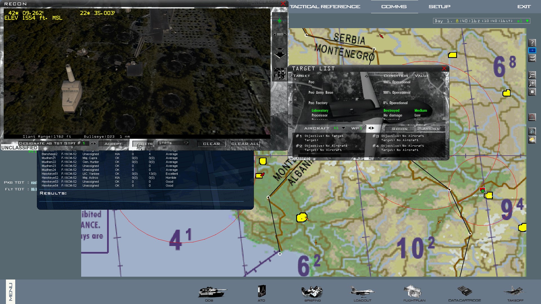Select the Hawkeye52 Maj. Actros row
This screenshot has width=541, height=304.
pyautogui.click(x=110, y=178)
